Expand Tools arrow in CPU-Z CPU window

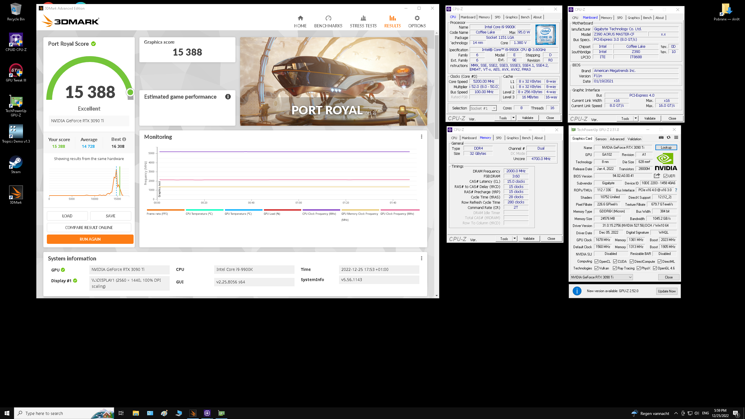point(513,118)
